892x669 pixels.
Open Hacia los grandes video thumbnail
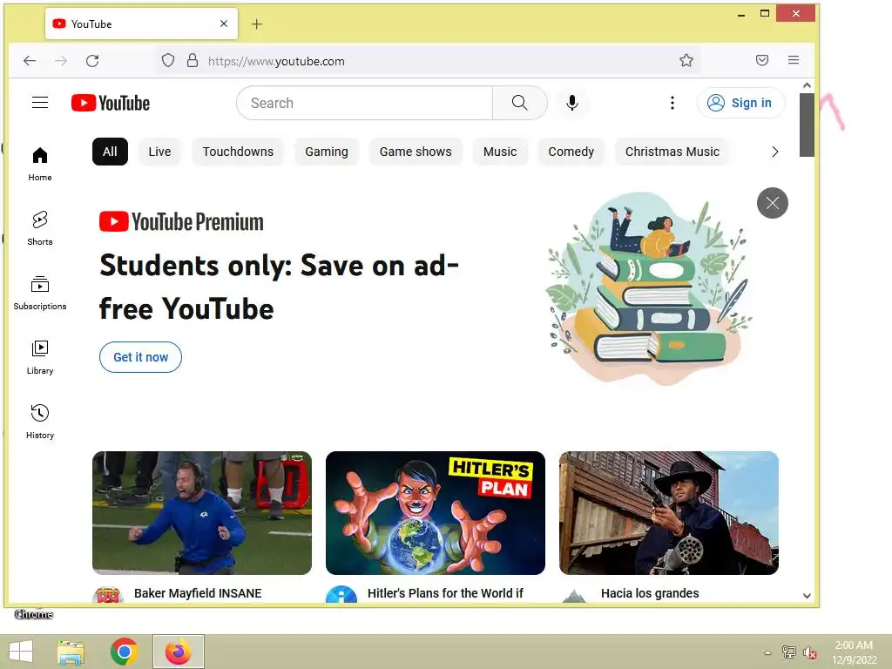[x=668, y=513]
